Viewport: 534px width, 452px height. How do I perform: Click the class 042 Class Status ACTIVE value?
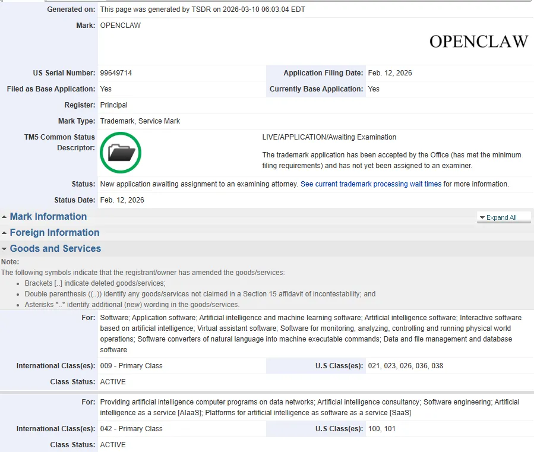click(x=113, y=445)
